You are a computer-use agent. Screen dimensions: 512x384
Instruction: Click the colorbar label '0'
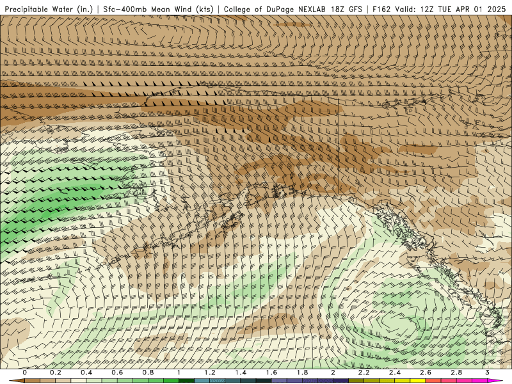click(25, 372)
